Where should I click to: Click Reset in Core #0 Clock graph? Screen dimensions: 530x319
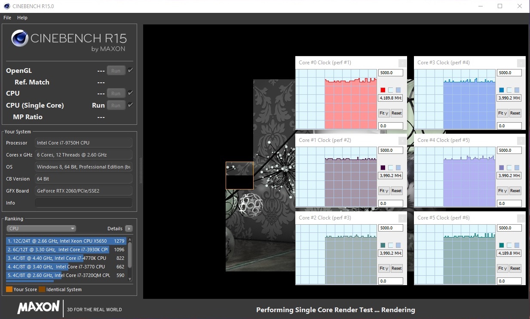[x=396, y=113]
